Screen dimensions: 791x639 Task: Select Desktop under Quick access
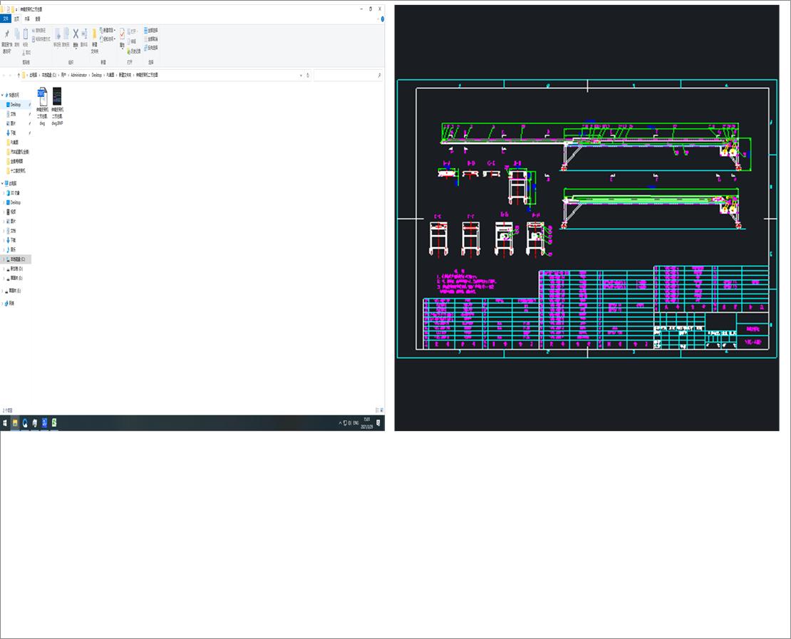click(x=16, y=105)
